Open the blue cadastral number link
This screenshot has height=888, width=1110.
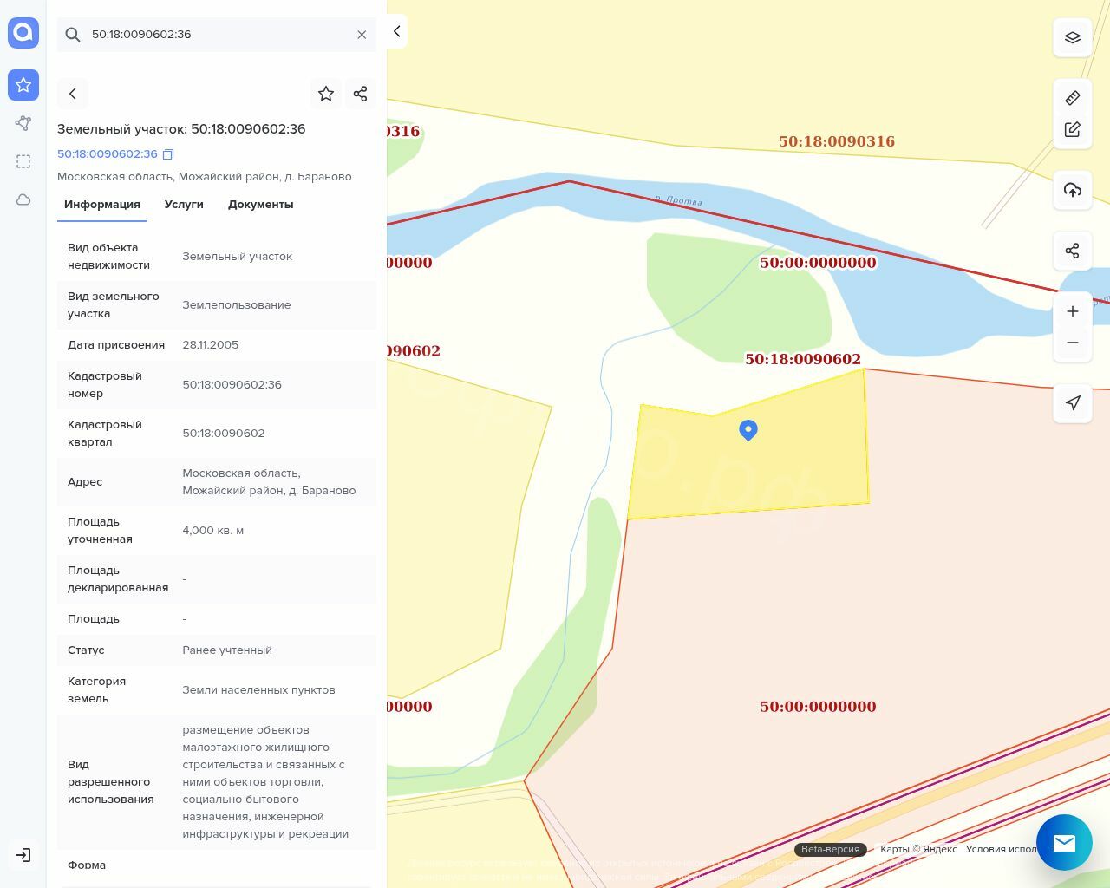[x=107, y=154]
